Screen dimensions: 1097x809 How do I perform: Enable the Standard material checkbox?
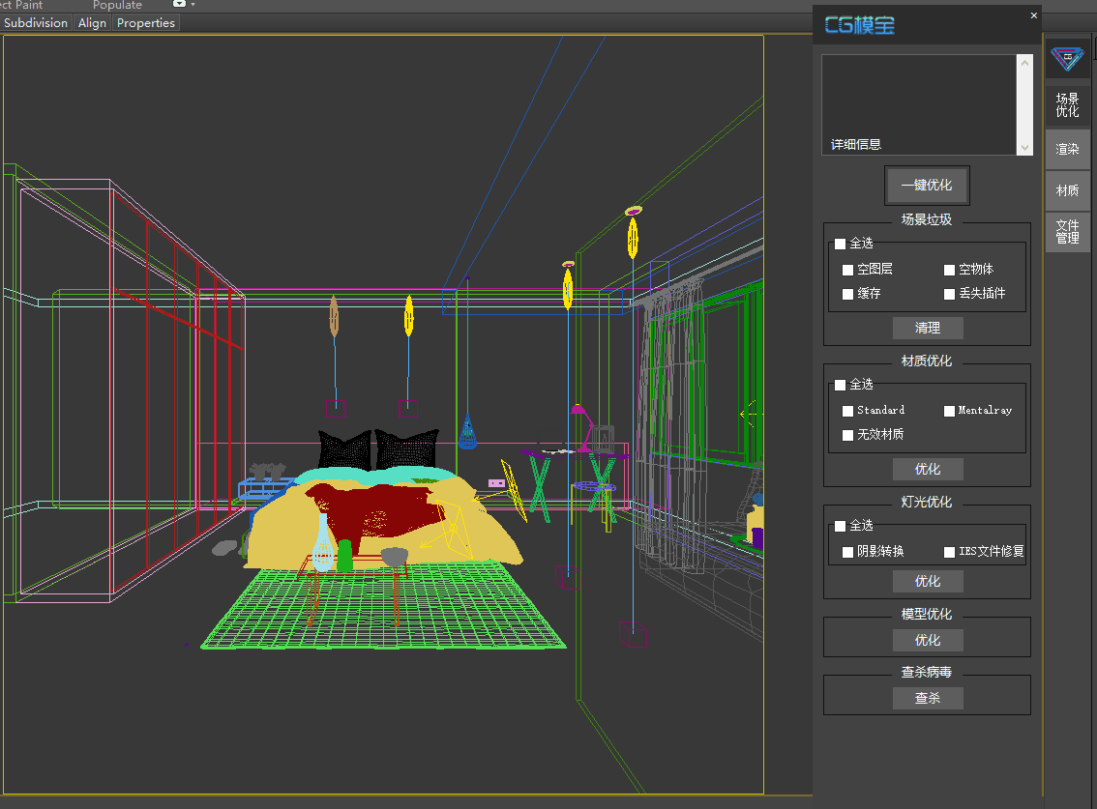point(847,410)
